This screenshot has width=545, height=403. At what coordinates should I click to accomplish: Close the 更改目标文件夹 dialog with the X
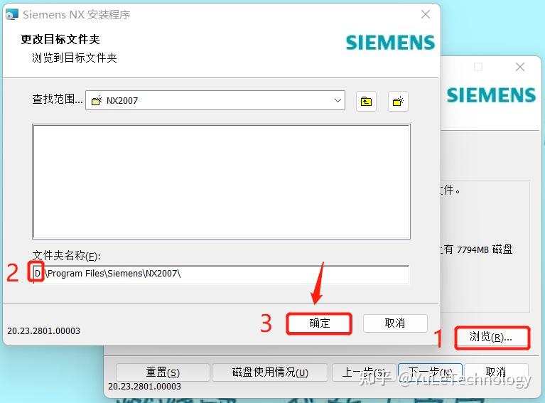point(426,14)
